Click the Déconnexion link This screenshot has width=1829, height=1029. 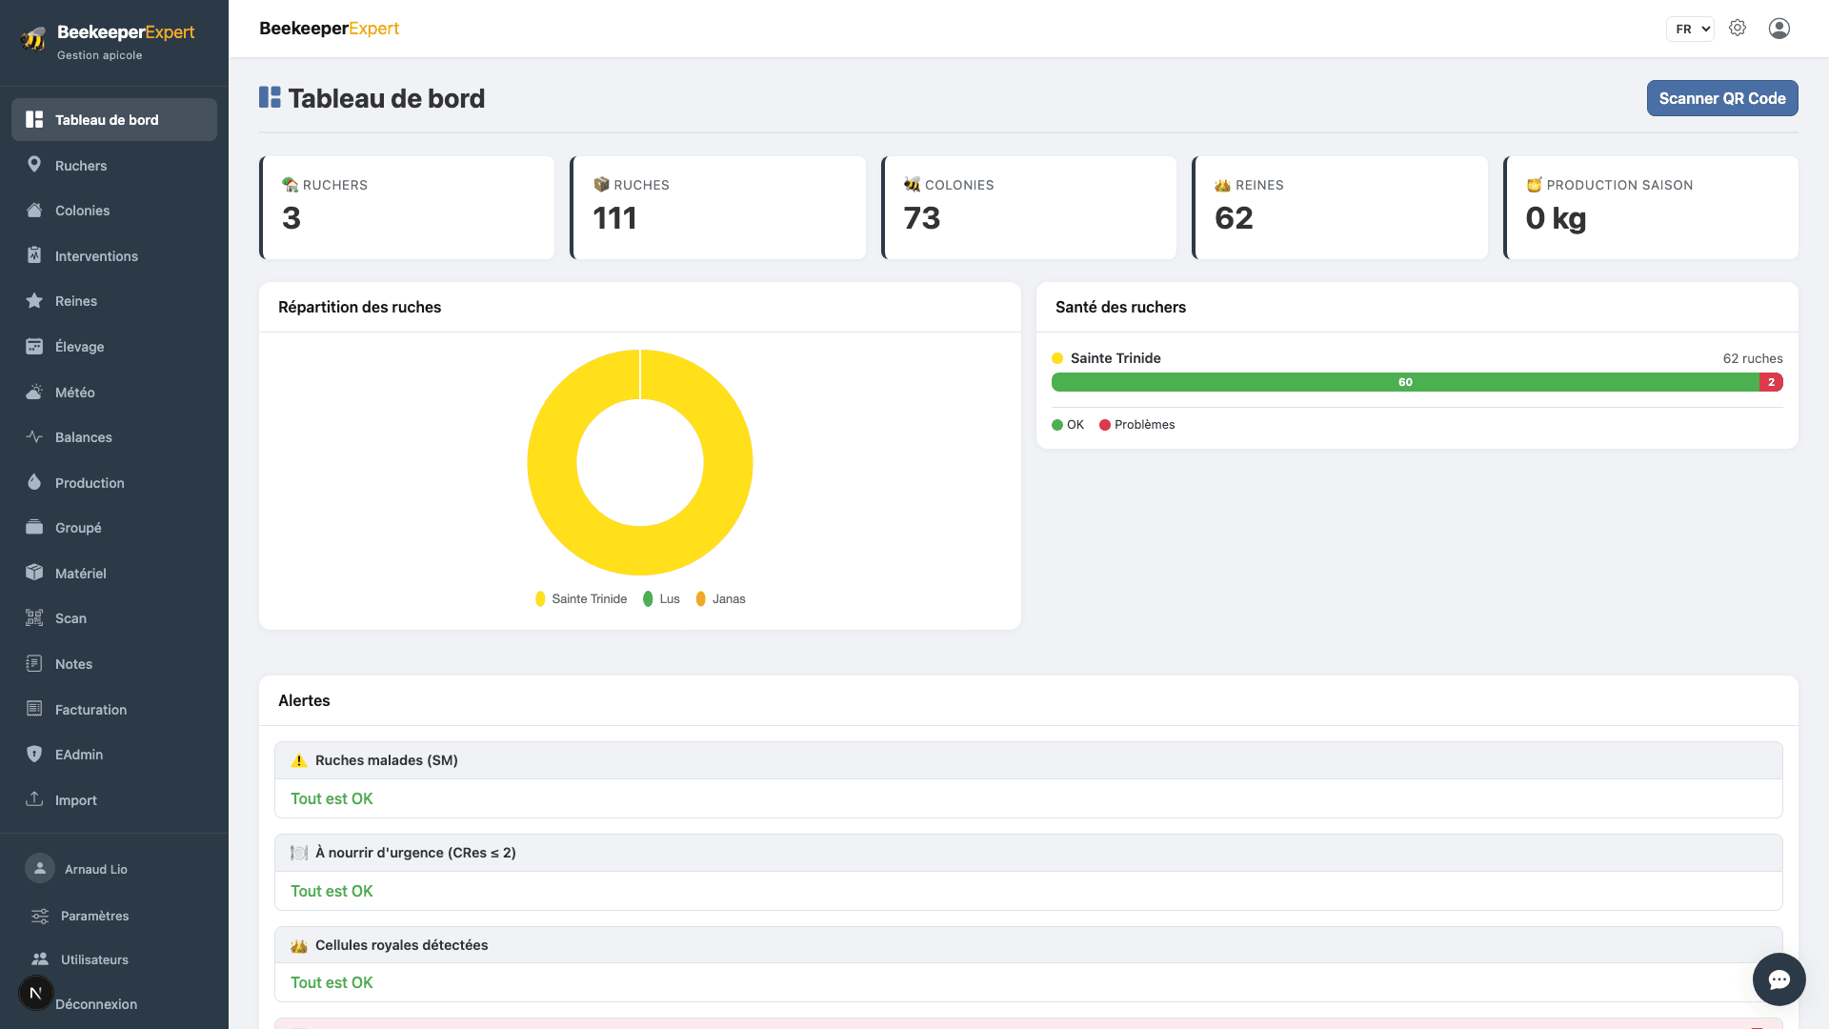(x=96, y=1004)
